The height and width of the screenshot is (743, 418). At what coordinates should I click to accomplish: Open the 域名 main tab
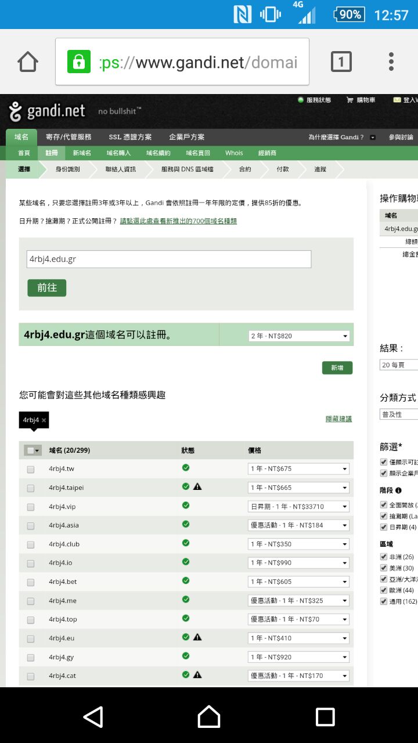coord(21,137)
